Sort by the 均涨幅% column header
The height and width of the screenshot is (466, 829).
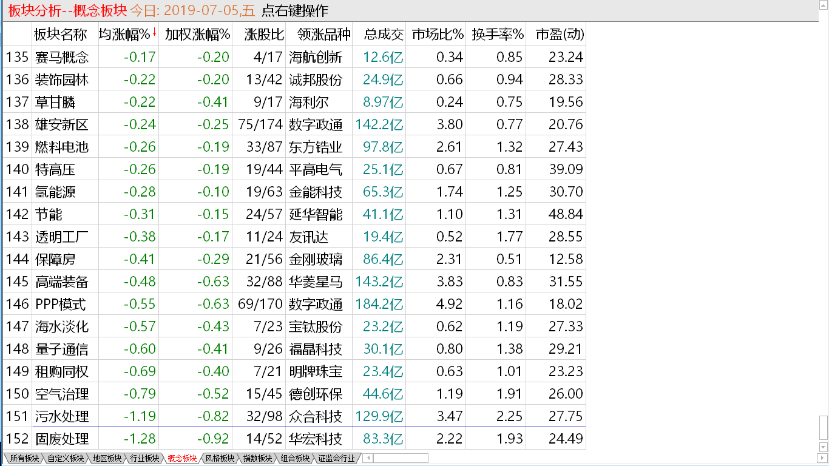click(x=127, y=35)
